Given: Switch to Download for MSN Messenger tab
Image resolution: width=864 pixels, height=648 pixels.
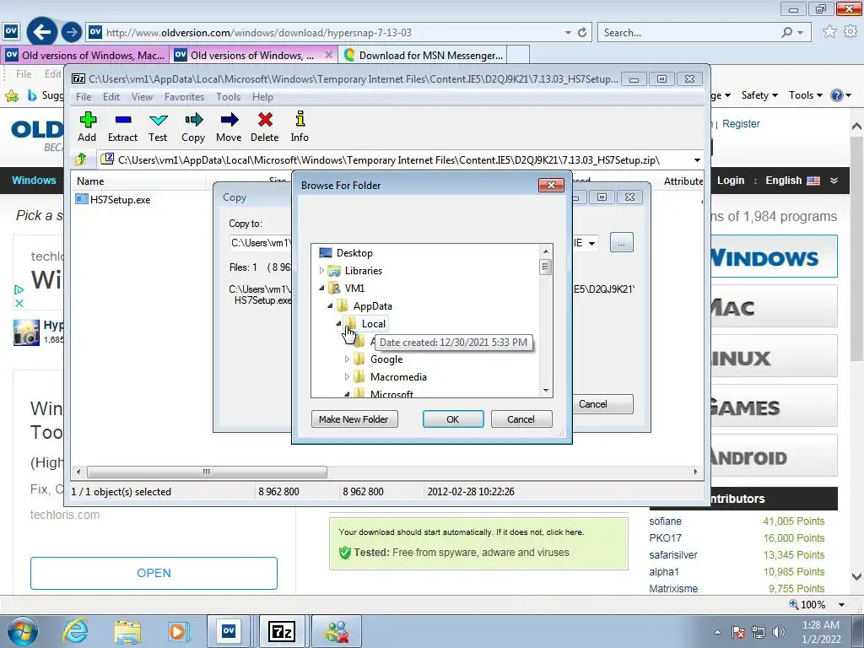Looking at the screenshot, I should coord(424,55).
